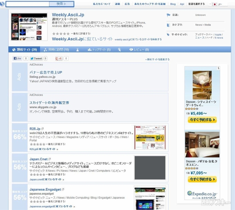Select the 同時に訪問 (10) tab
This screenshot has width=235, height=210.
point(56,49)
